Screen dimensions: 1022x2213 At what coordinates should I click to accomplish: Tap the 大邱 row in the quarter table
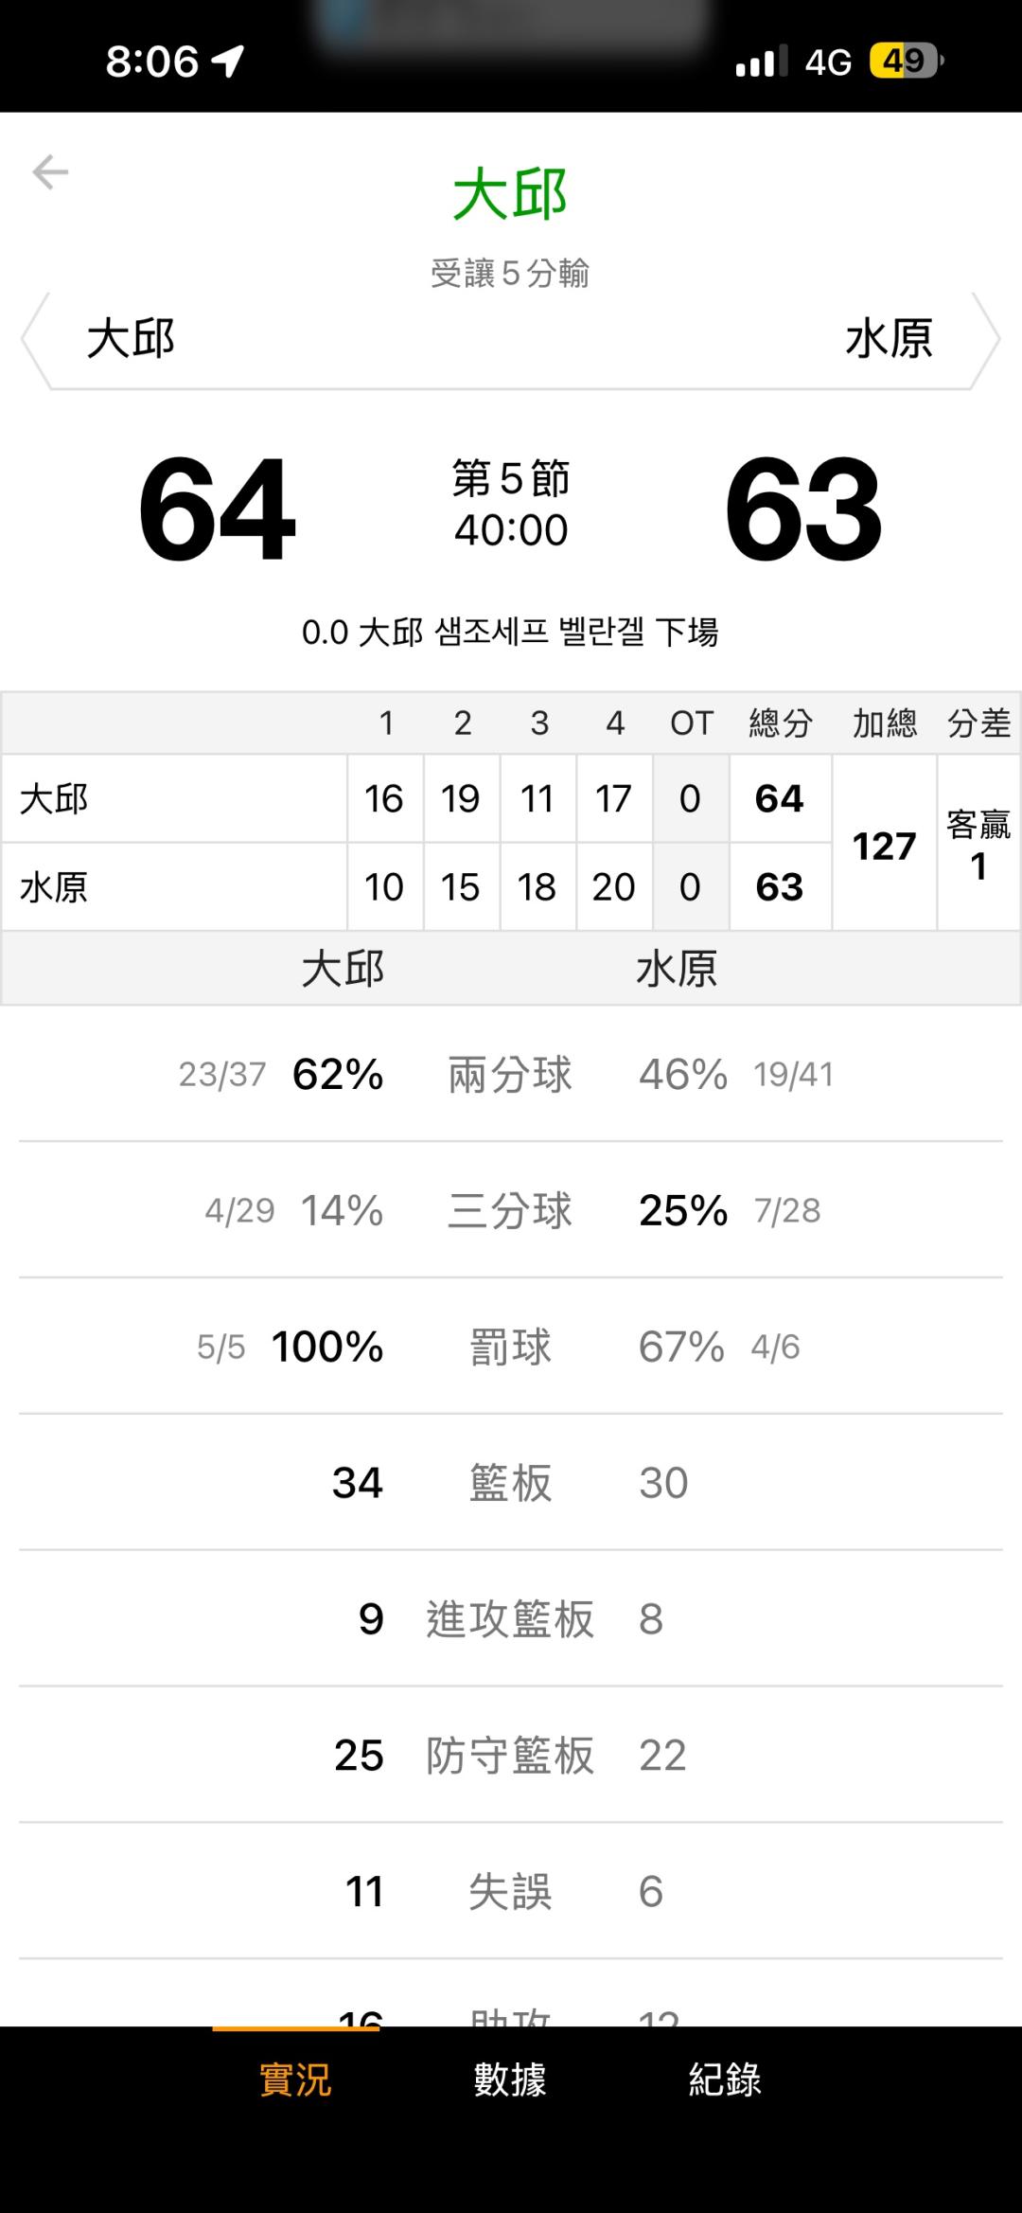click(175, 799)
